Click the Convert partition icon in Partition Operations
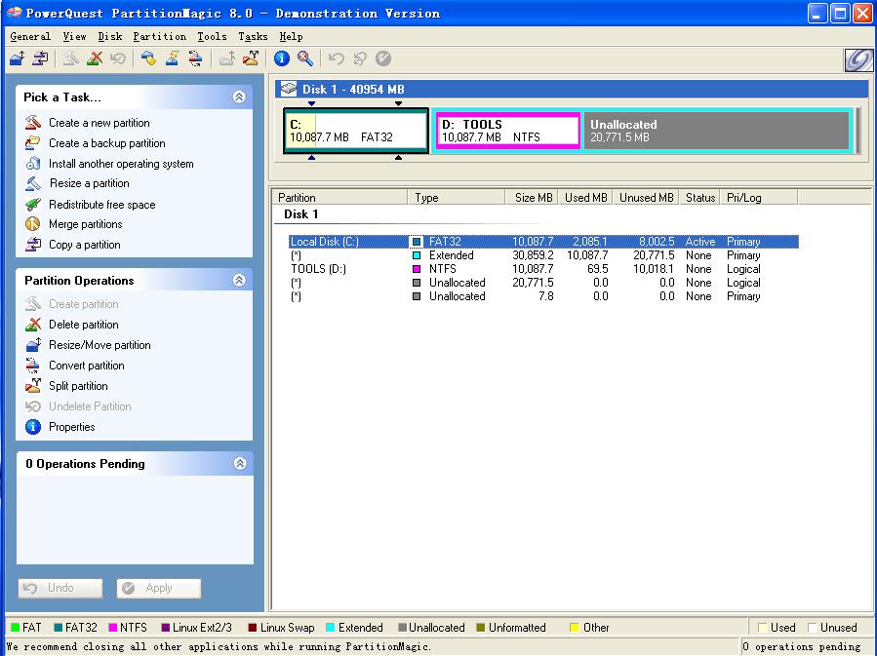The height and width of the screenshot is (656, 877). pos(33,366)
